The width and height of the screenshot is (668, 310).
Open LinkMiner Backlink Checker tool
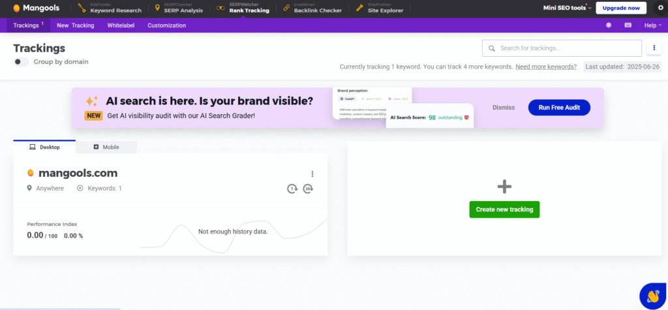coord(312,8)
